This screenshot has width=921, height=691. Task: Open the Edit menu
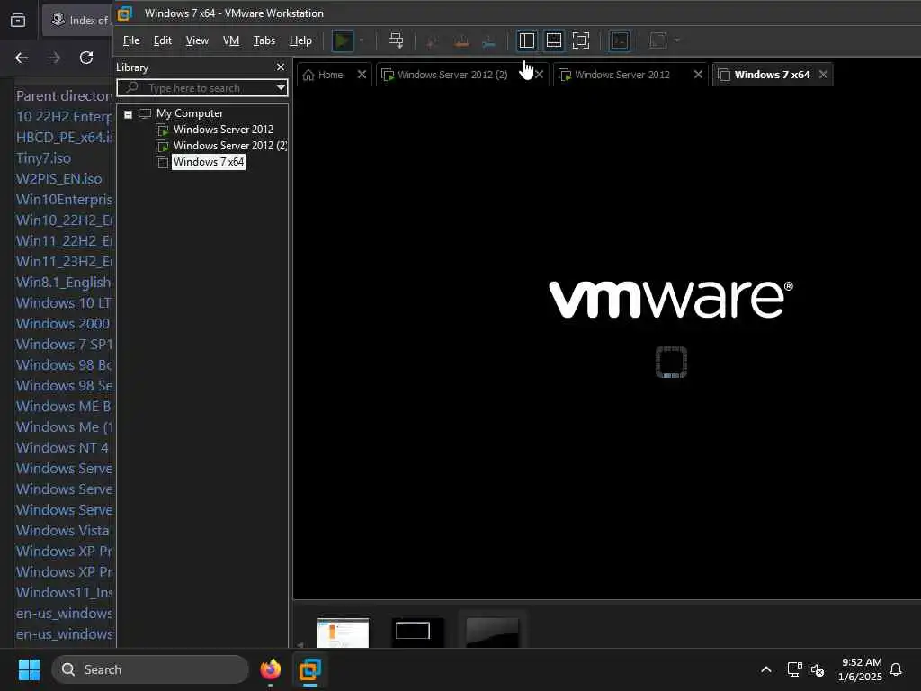(162, 40)
